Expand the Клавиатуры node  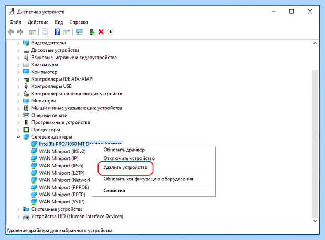coord(18,65)
